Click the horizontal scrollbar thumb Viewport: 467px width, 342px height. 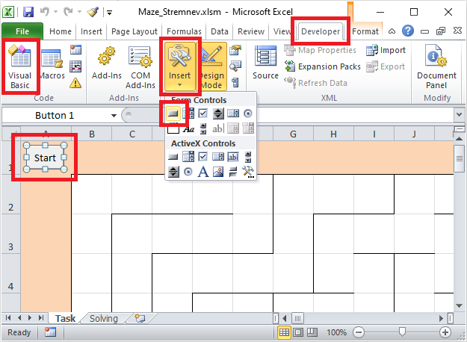tap(297, 318)
